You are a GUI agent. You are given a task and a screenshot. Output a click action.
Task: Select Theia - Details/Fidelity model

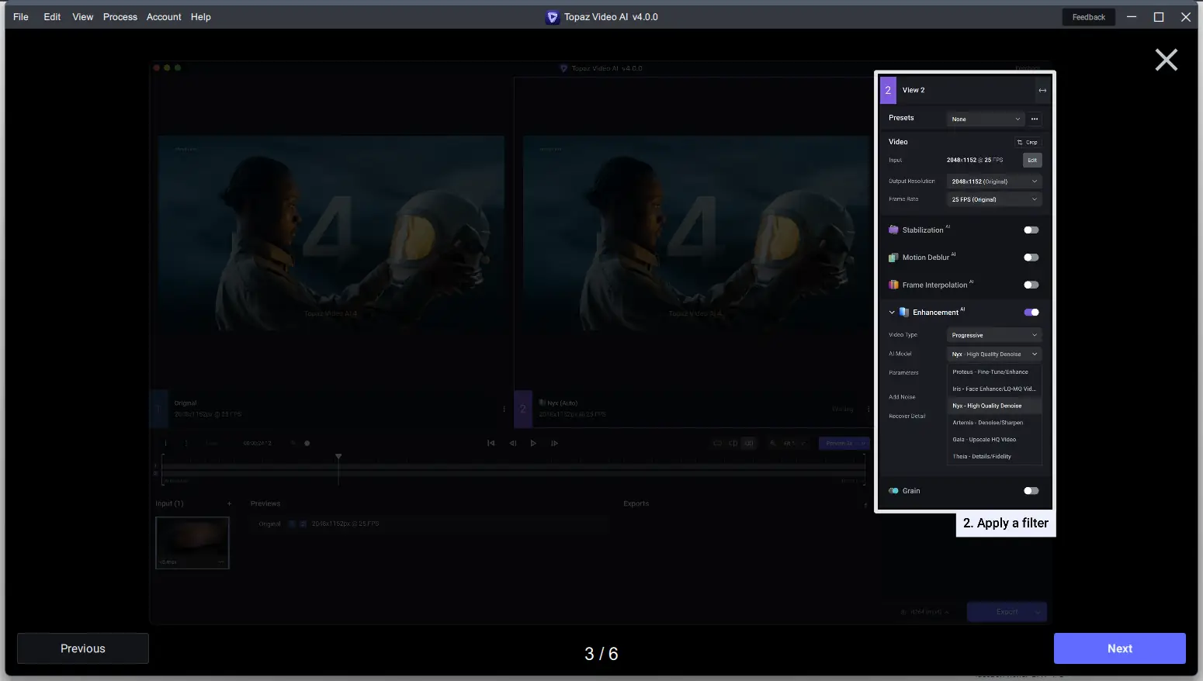click(x=994, y=457)
